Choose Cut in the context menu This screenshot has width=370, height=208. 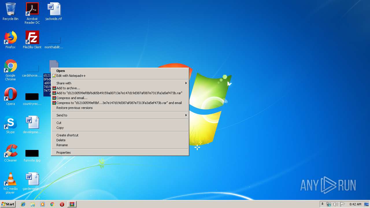click(x=120, y=123)
